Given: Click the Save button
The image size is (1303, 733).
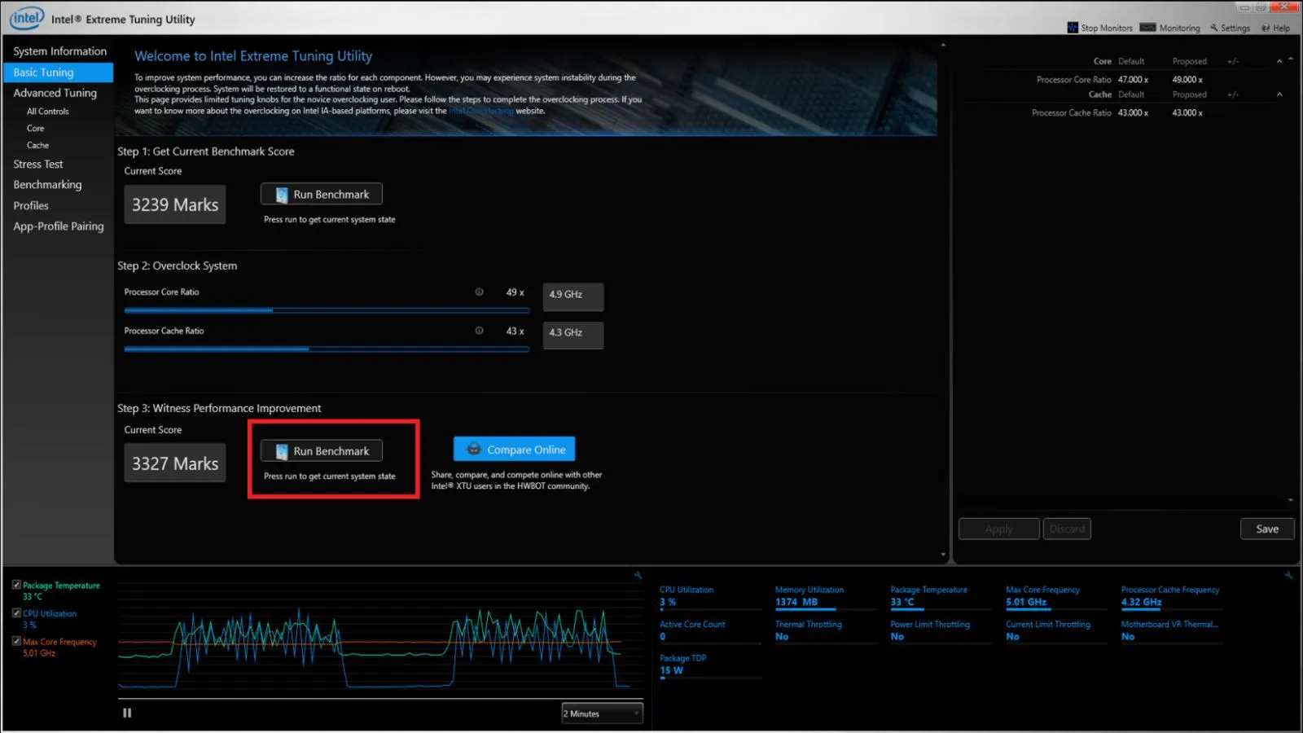Looking at the screenshot, I should (x=1267, y=529).
